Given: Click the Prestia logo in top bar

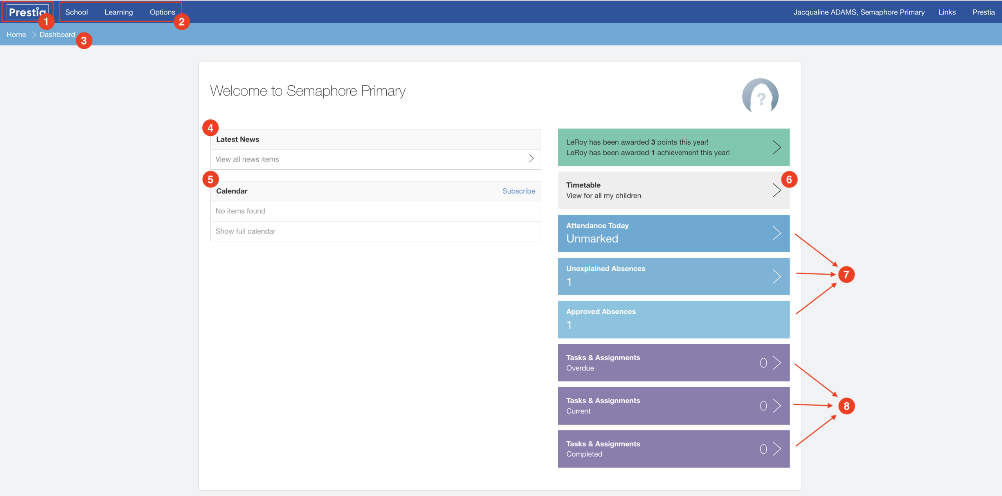Looking at the screenshot, I should click(x=27, y=12).
